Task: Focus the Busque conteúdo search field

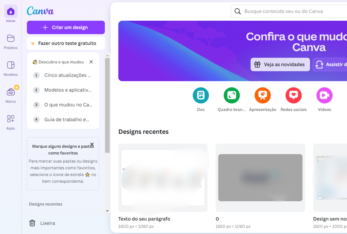Action: (289, 11)
